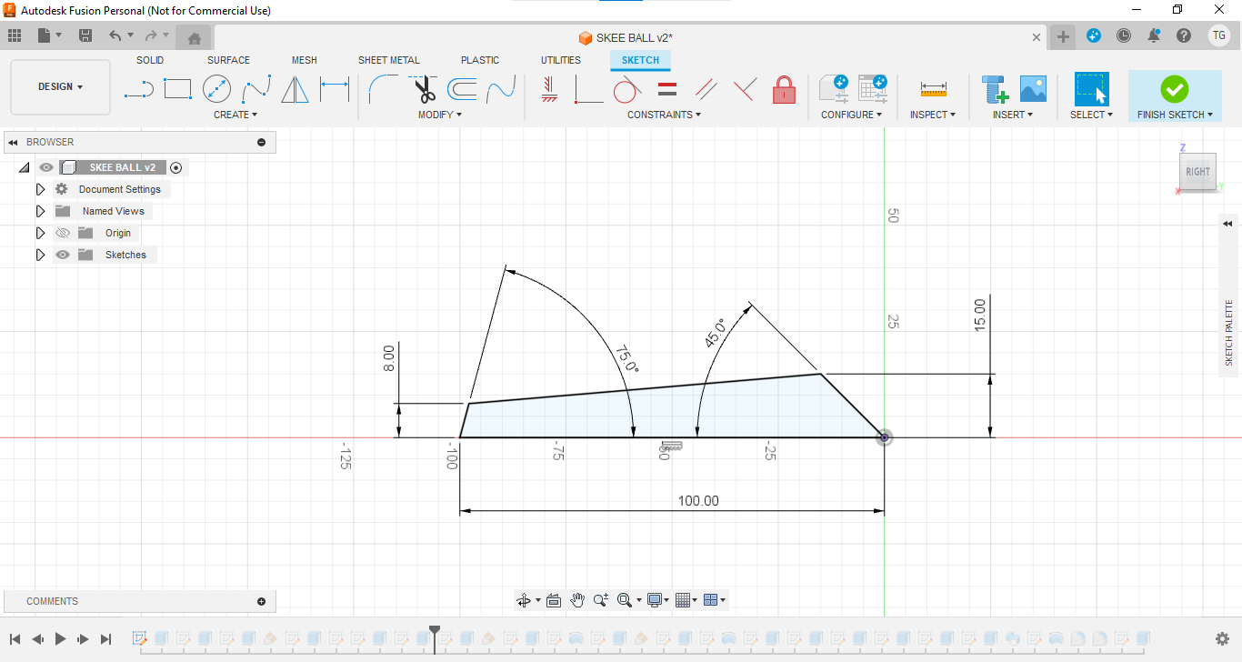
Task: Switch to the UTILITIES tab
Action: coord(561,60)
